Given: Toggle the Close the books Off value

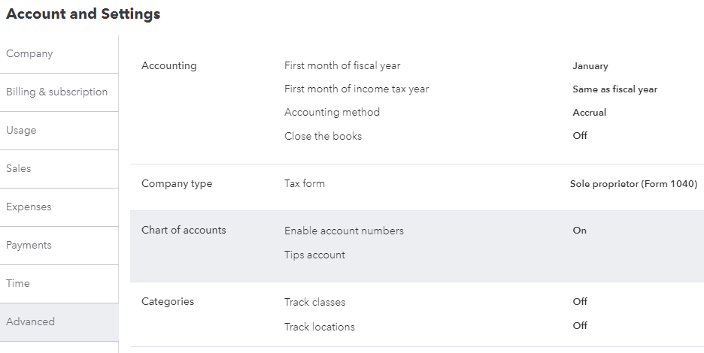Looking at the screenshot, I should pos(580,136).
